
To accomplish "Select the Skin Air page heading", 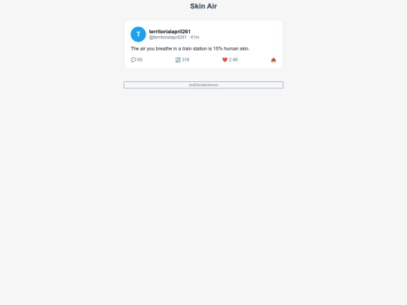I will 203,6.
